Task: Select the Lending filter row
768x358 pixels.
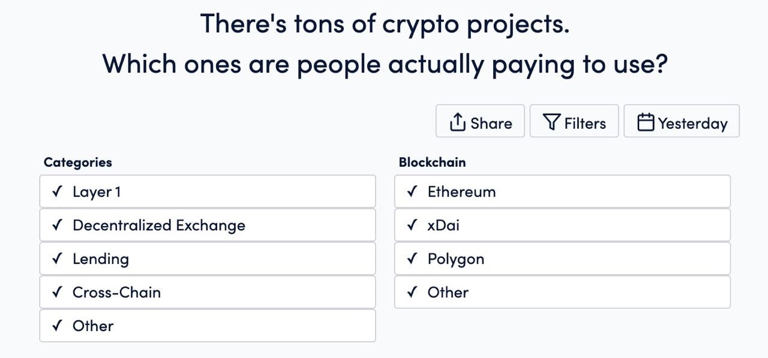Action: point(207,258)
